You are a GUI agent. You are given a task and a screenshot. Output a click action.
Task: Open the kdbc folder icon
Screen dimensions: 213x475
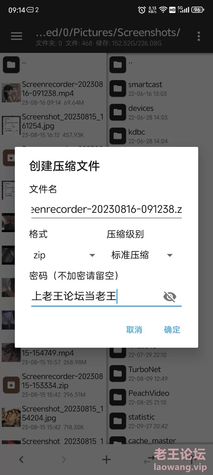point(118,136)
